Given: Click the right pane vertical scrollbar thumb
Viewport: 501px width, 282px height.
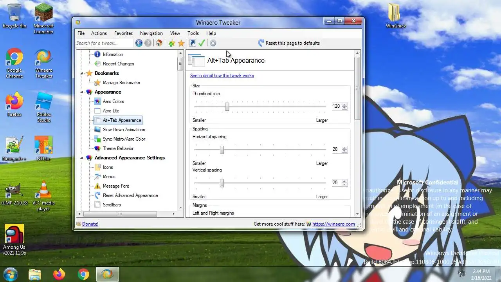Looking at the screenshot, I should click(x=357, y=88).
